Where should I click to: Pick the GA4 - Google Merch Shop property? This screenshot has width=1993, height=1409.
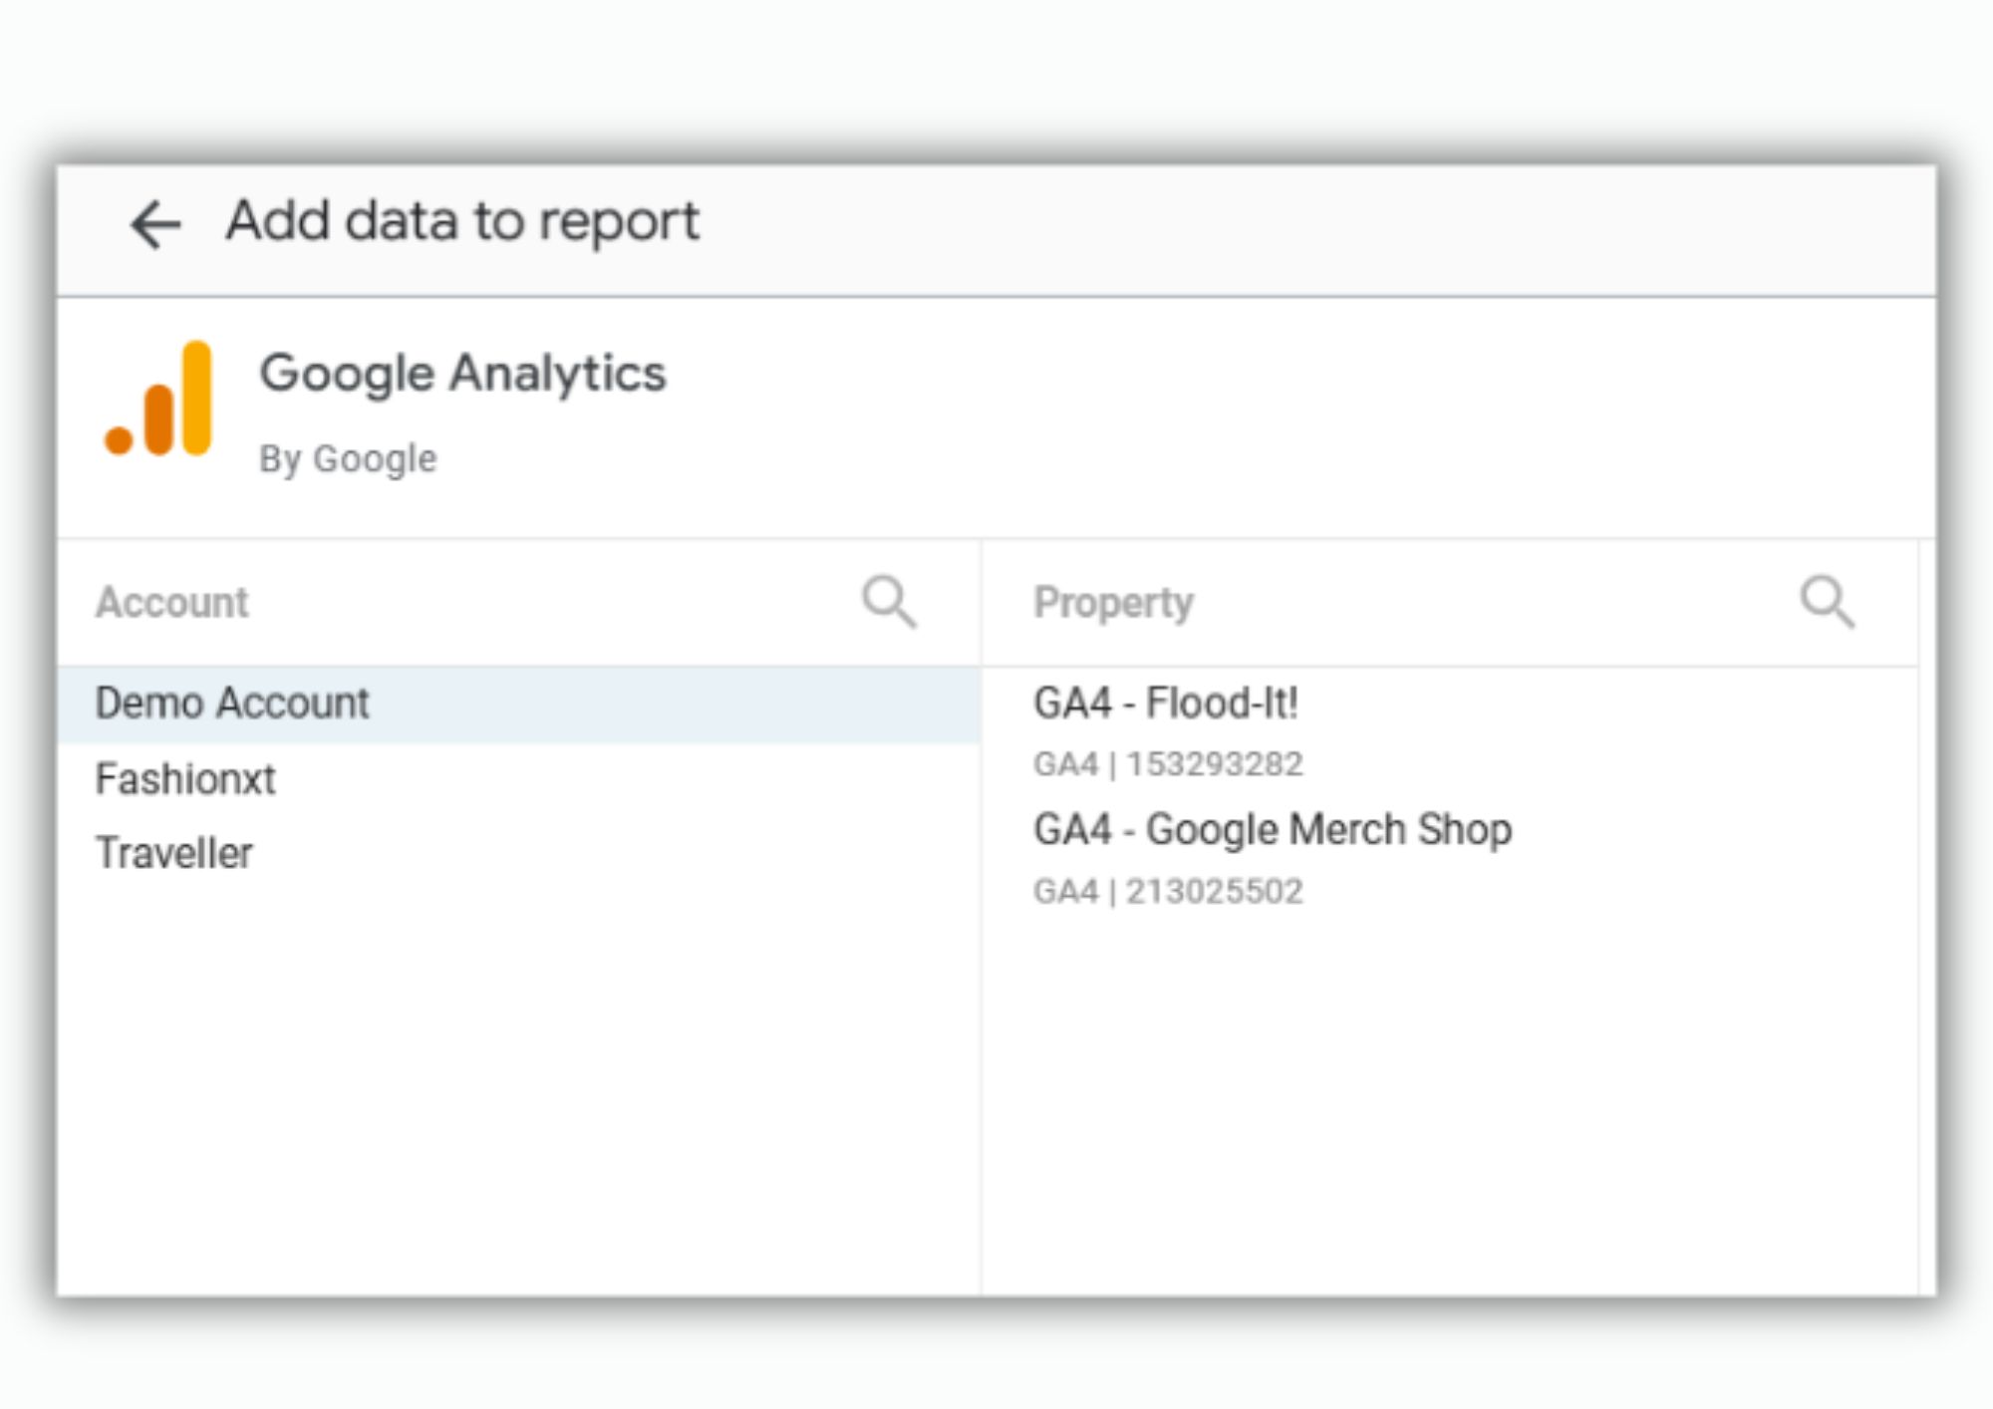point(1272,830)
